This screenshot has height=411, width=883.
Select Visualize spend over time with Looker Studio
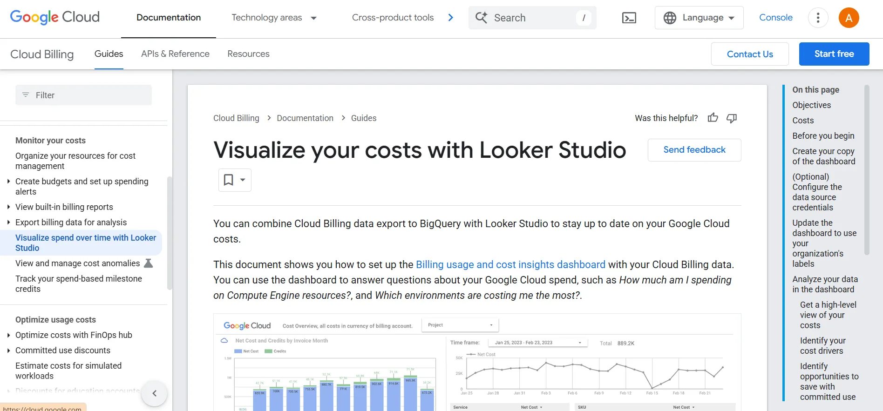click(x=86, y=243)
